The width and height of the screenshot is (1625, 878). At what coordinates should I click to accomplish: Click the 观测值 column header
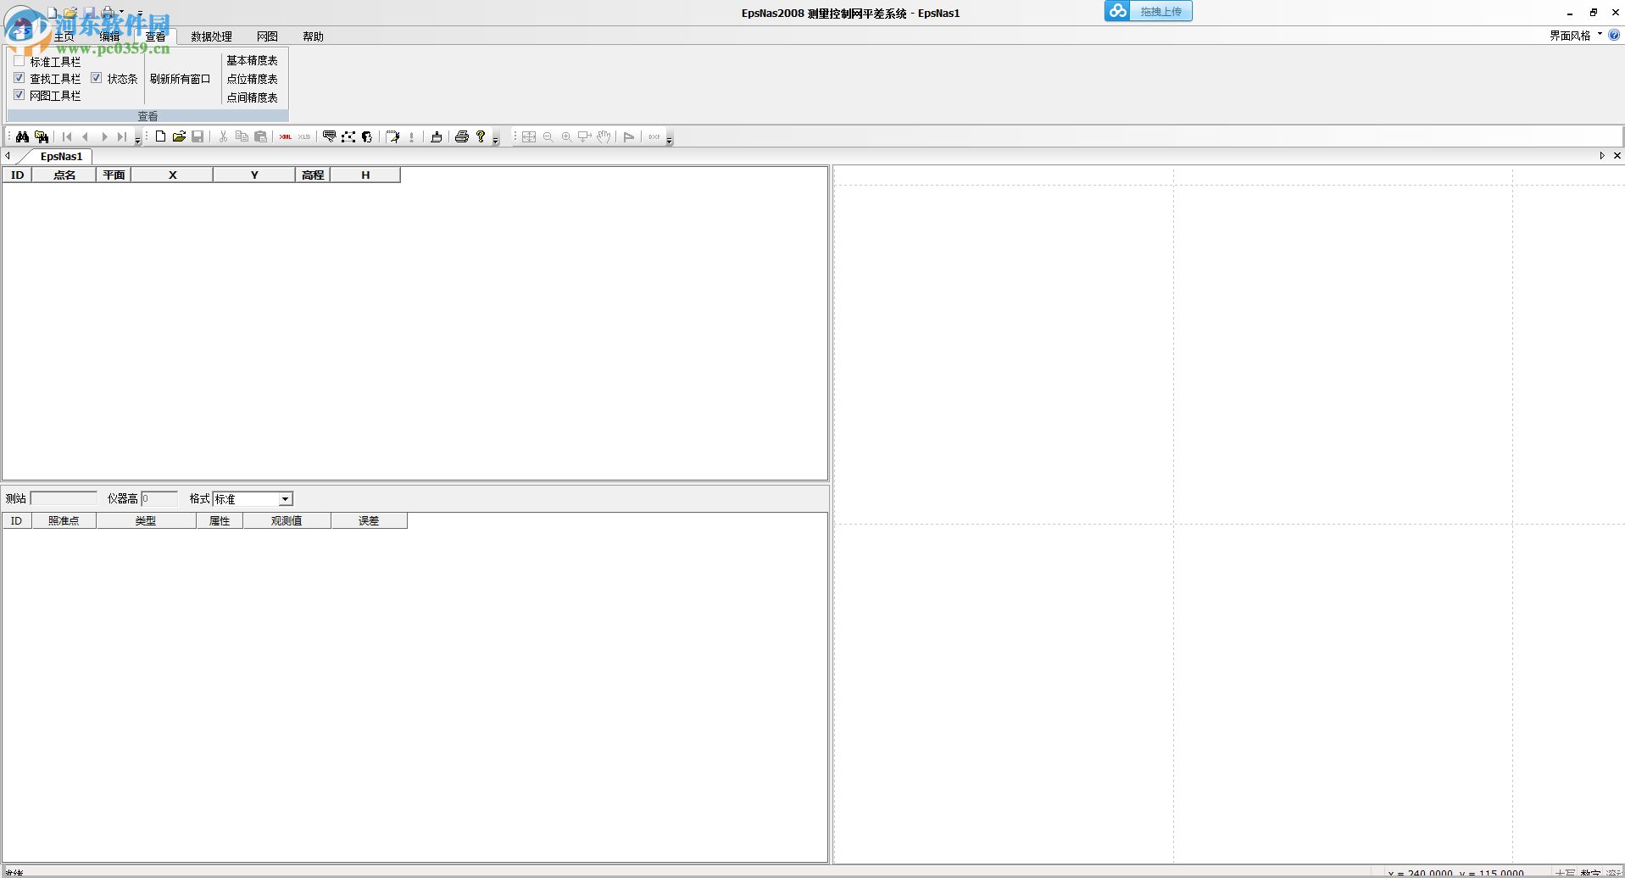tap(287, 520)
